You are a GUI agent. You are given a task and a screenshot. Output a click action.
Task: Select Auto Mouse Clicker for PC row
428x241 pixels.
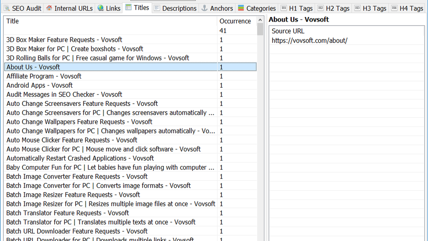[130, 149]
